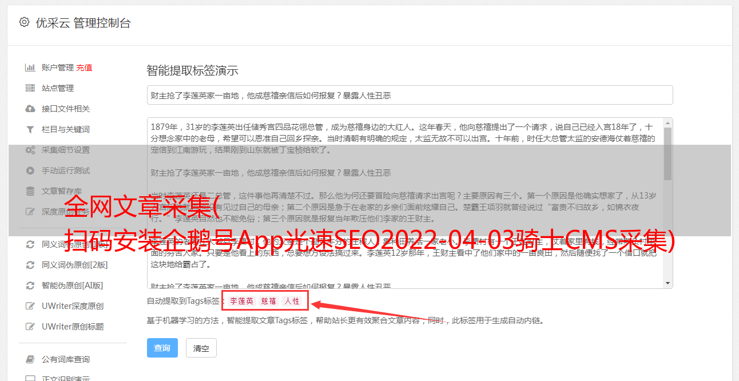This screenshot has height=381, width=739.
Task: Click the 清空 button
Action: [201, 348]
